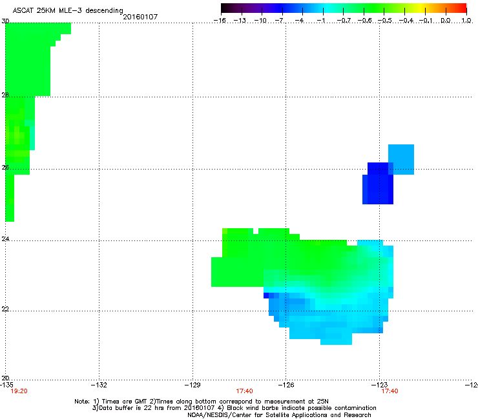Click the yellow section of the color bar
478x419 pixels.
(421, 8)
